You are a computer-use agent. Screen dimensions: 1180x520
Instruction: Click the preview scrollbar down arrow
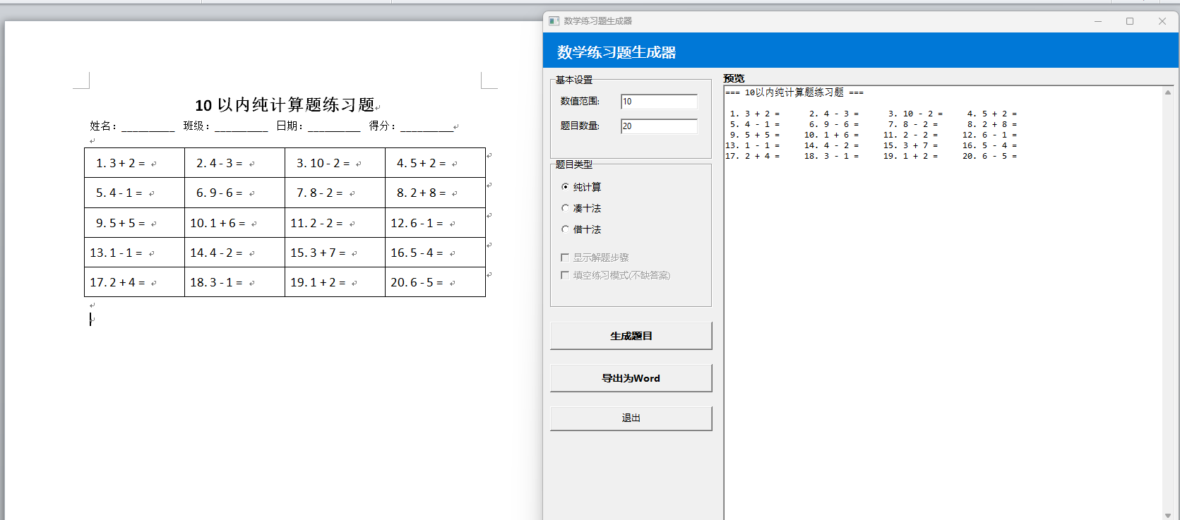[1168, 515]
